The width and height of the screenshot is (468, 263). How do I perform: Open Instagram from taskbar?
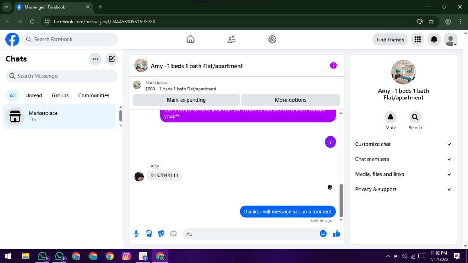126,256
